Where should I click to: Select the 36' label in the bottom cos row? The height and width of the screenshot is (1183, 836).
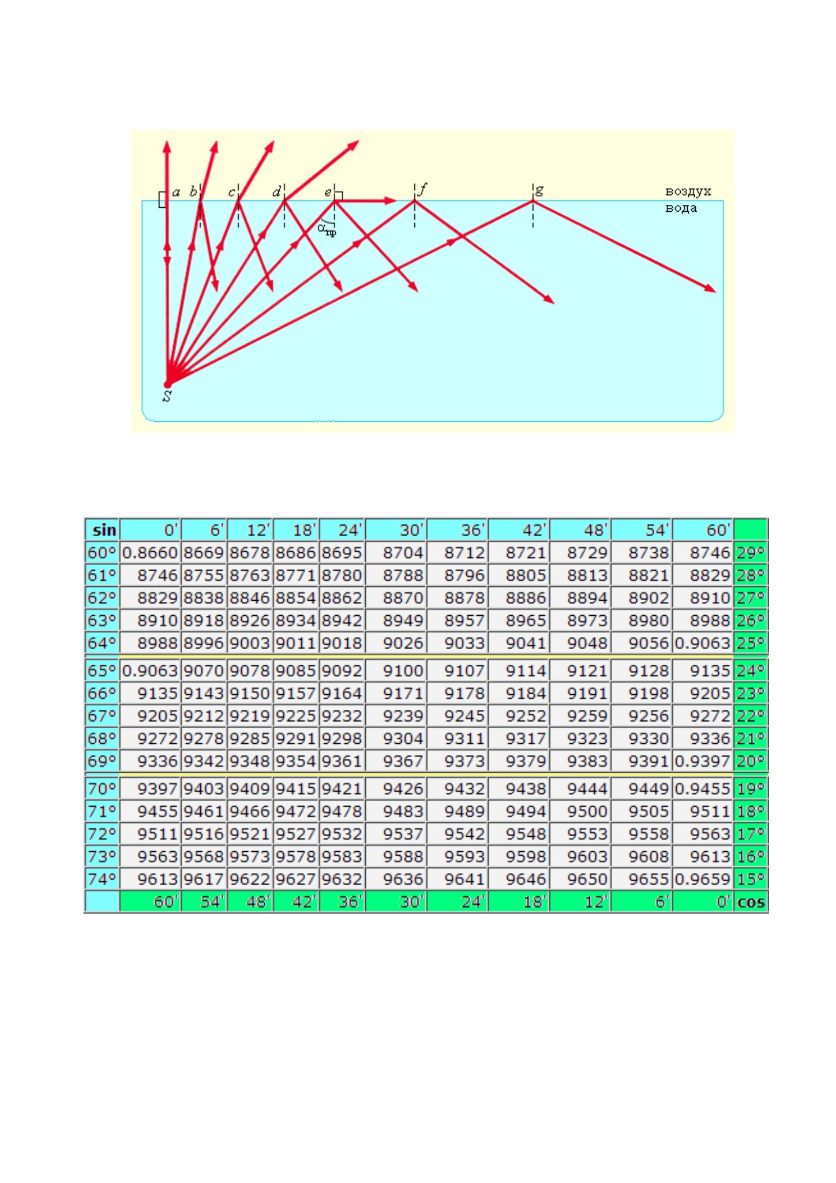(x=342, y=901)
